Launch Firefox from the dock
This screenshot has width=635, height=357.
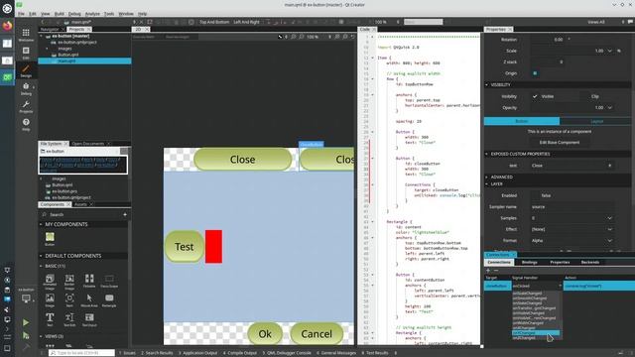pos(7,26)
